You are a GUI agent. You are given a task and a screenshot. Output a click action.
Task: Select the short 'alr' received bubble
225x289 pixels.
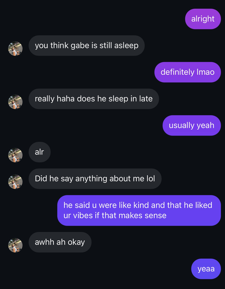coord(40,152)
